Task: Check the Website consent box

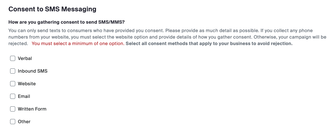Action: coord(13,84)
